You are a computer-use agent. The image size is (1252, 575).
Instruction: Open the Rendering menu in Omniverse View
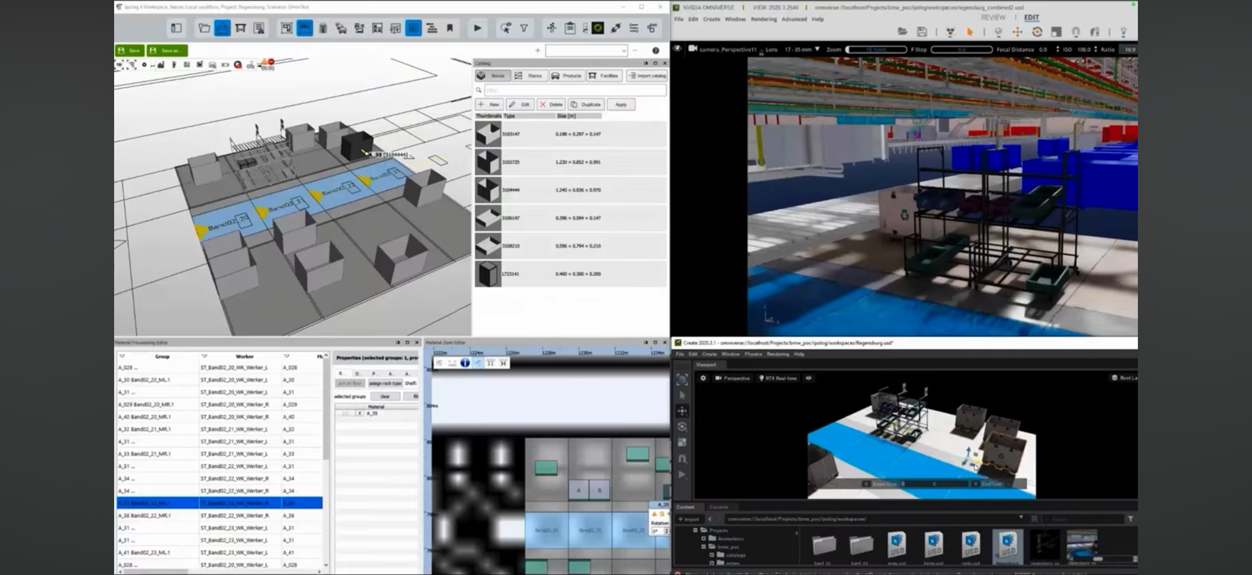(x=763, y=19)
